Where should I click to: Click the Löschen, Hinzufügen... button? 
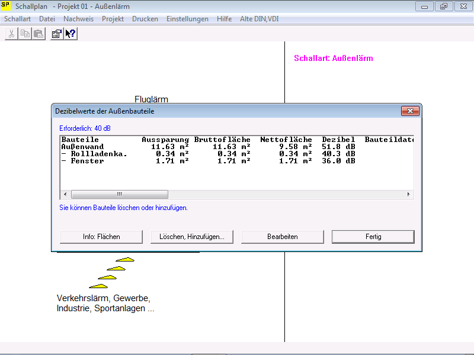tap(192, 237)
